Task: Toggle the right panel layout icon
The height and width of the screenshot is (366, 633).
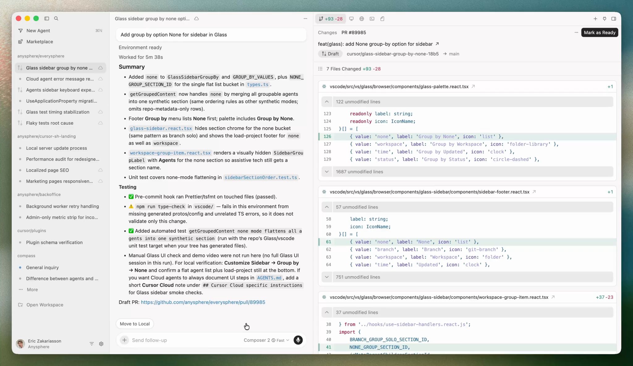Action: (x=614, y=19)
